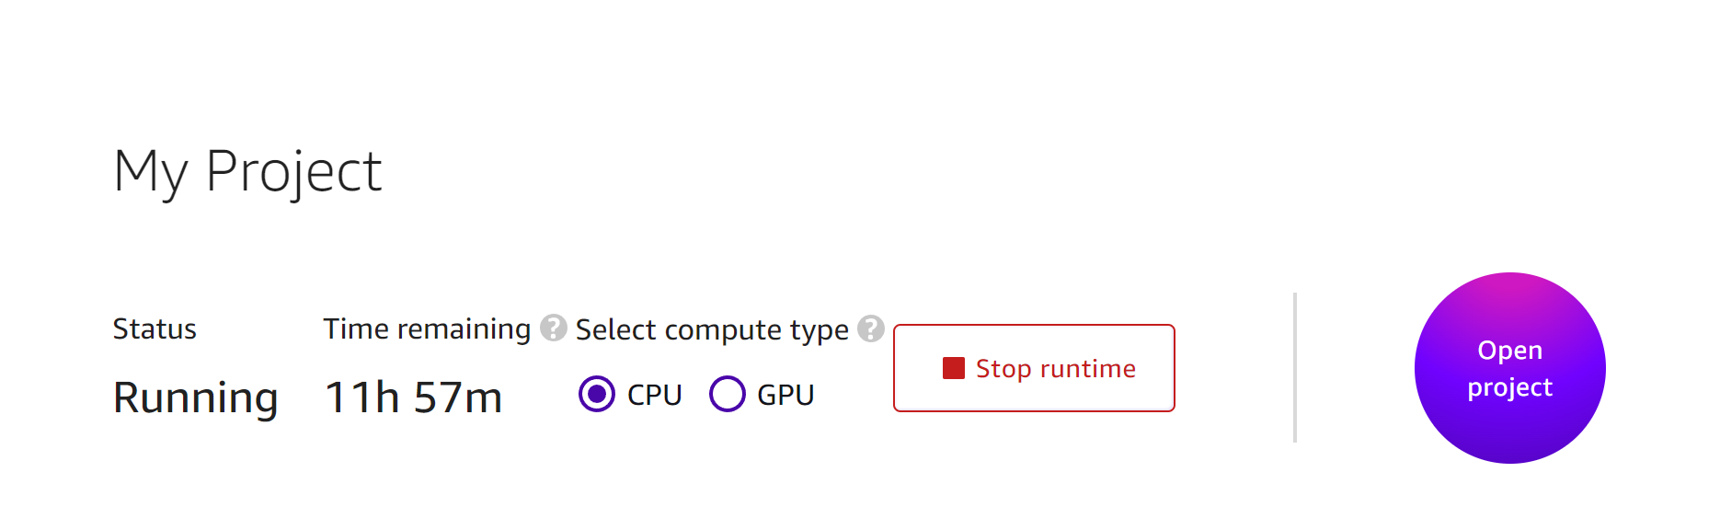Click the filled dot inside the CPU radio
Screen dimensions: 1720x530
597,394
